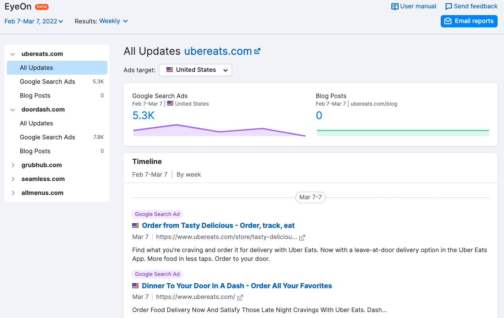Open the User manual link
The height and width of the screenshot is (318, 504).
[x=414, y=6]
